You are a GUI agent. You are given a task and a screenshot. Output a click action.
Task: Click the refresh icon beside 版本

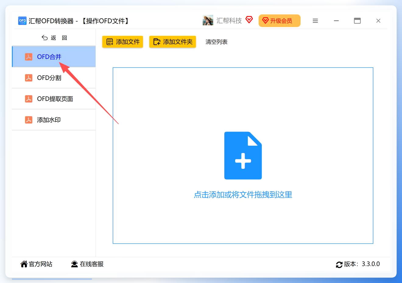click(339, 264)
